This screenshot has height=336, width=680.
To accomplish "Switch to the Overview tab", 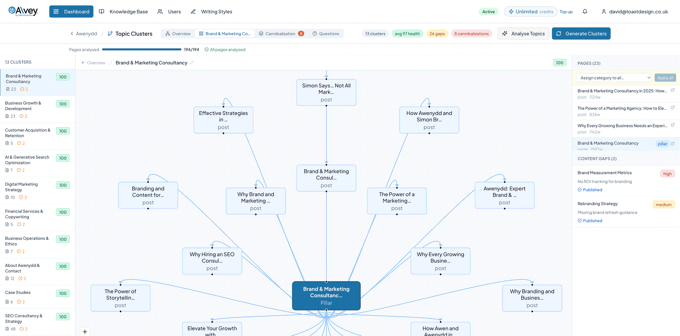I will tap(178, 33).
